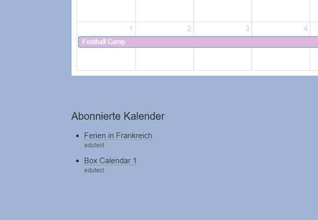Click empty space below Football Camp on day 1
Viewport: 318px width, 220px height.
106,59
